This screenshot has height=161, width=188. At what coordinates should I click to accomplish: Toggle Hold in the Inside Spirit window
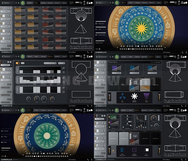coord(5,156)
